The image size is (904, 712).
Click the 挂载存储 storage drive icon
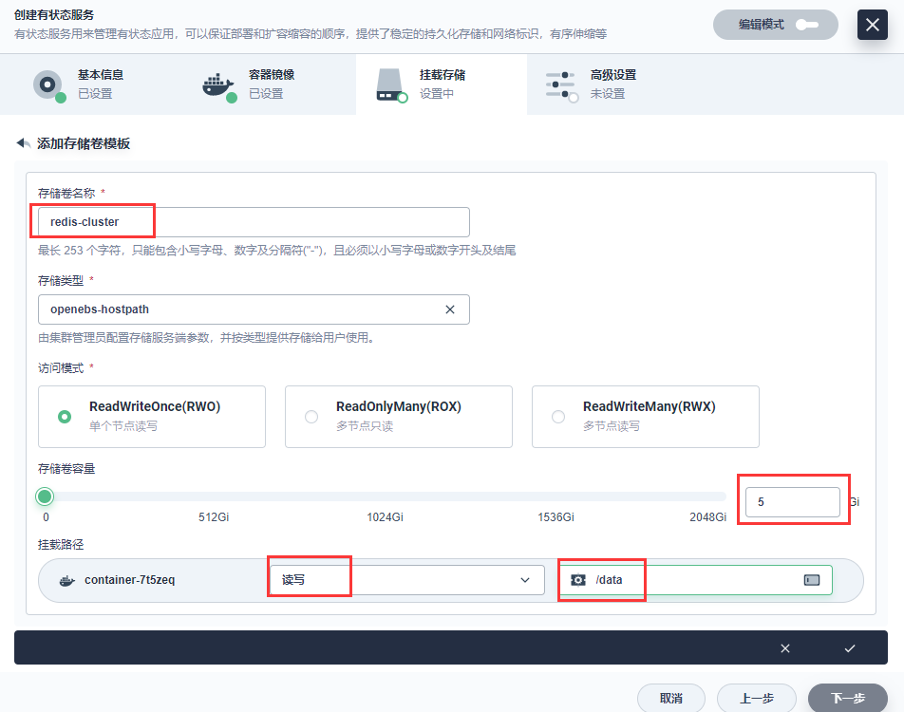pos(390,84)
